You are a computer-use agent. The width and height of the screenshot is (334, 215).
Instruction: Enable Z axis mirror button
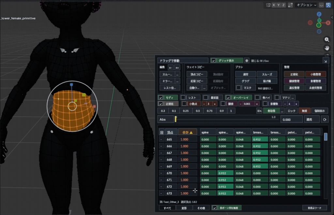point(283,5)
